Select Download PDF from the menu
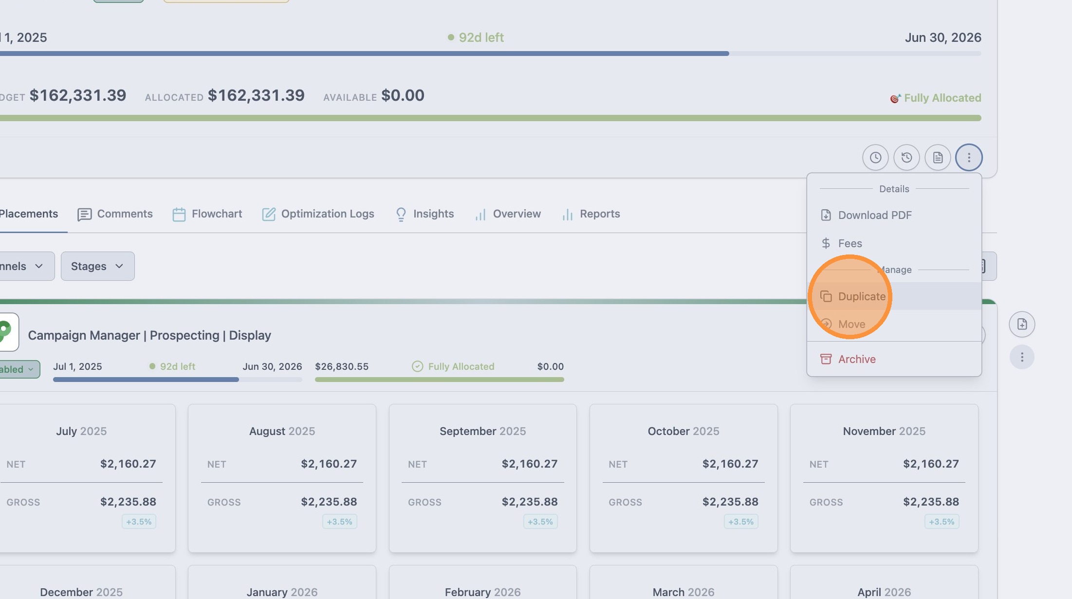Screen dimensions: 1072x599 (894, 215)
